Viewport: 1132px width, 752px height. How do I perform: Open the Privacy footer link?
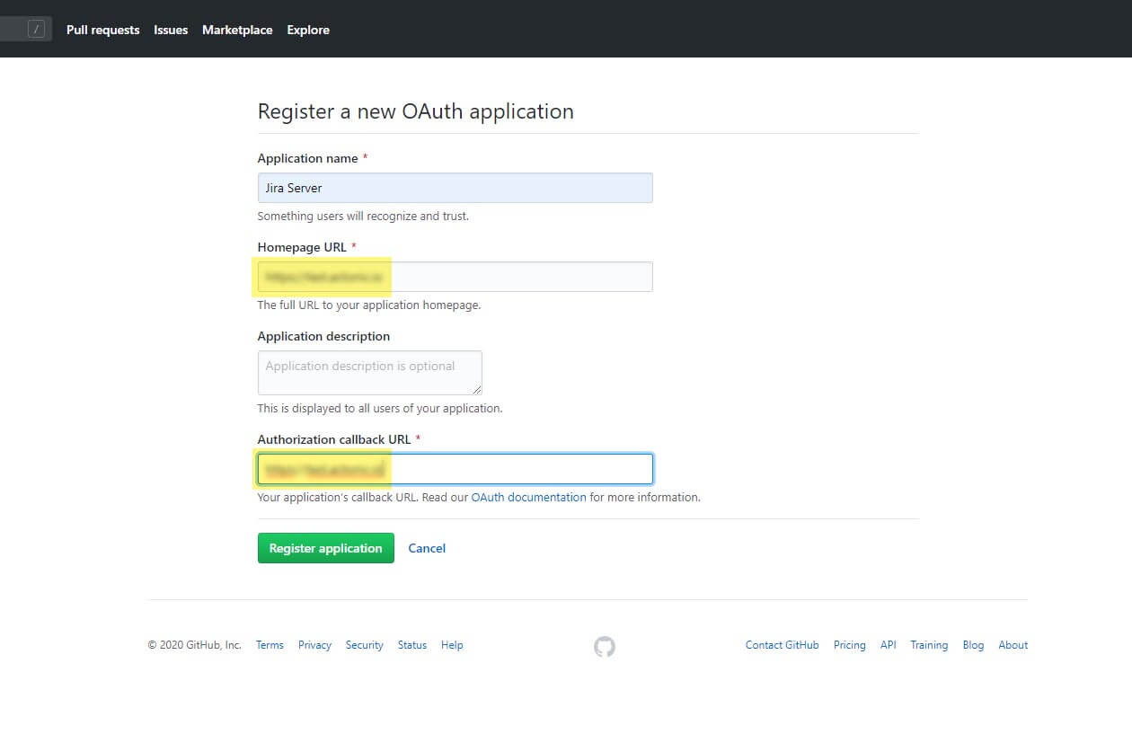314,645
